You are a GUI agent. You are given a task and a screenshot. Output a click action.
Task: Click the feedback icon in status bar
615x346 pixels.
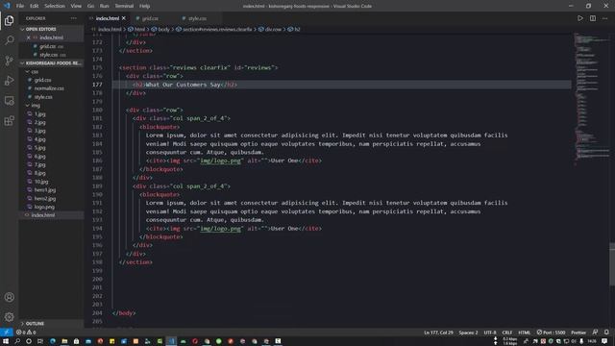coord(595,333)
